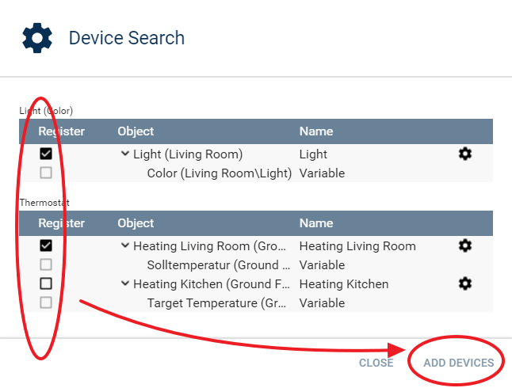
Task: Uncheck the Heating Living Room register checkbox
Action: click(46, 245)
